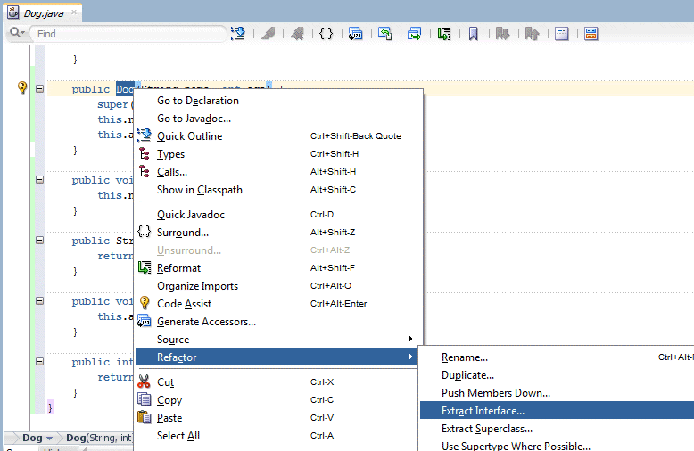The image size is (694, 451).
Task: Click the Calls hierarchy menu icon
Action: pyautogui.click(x=145, y=171)
